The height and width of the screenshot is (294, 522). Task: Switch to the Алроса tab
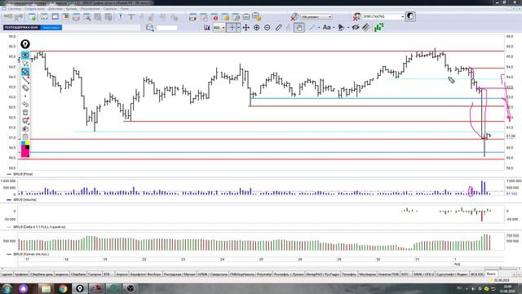tap(122, 274)
